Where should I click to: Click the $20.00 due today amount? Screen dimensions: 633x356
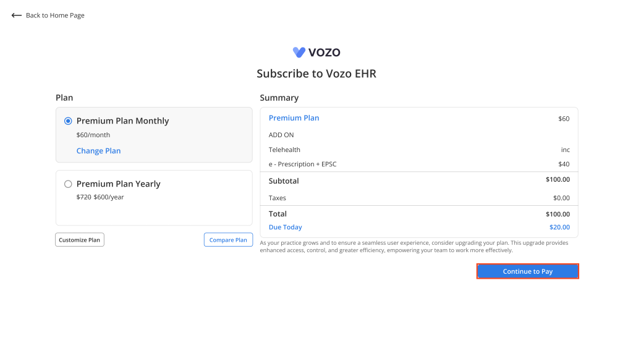coord(559,227)
